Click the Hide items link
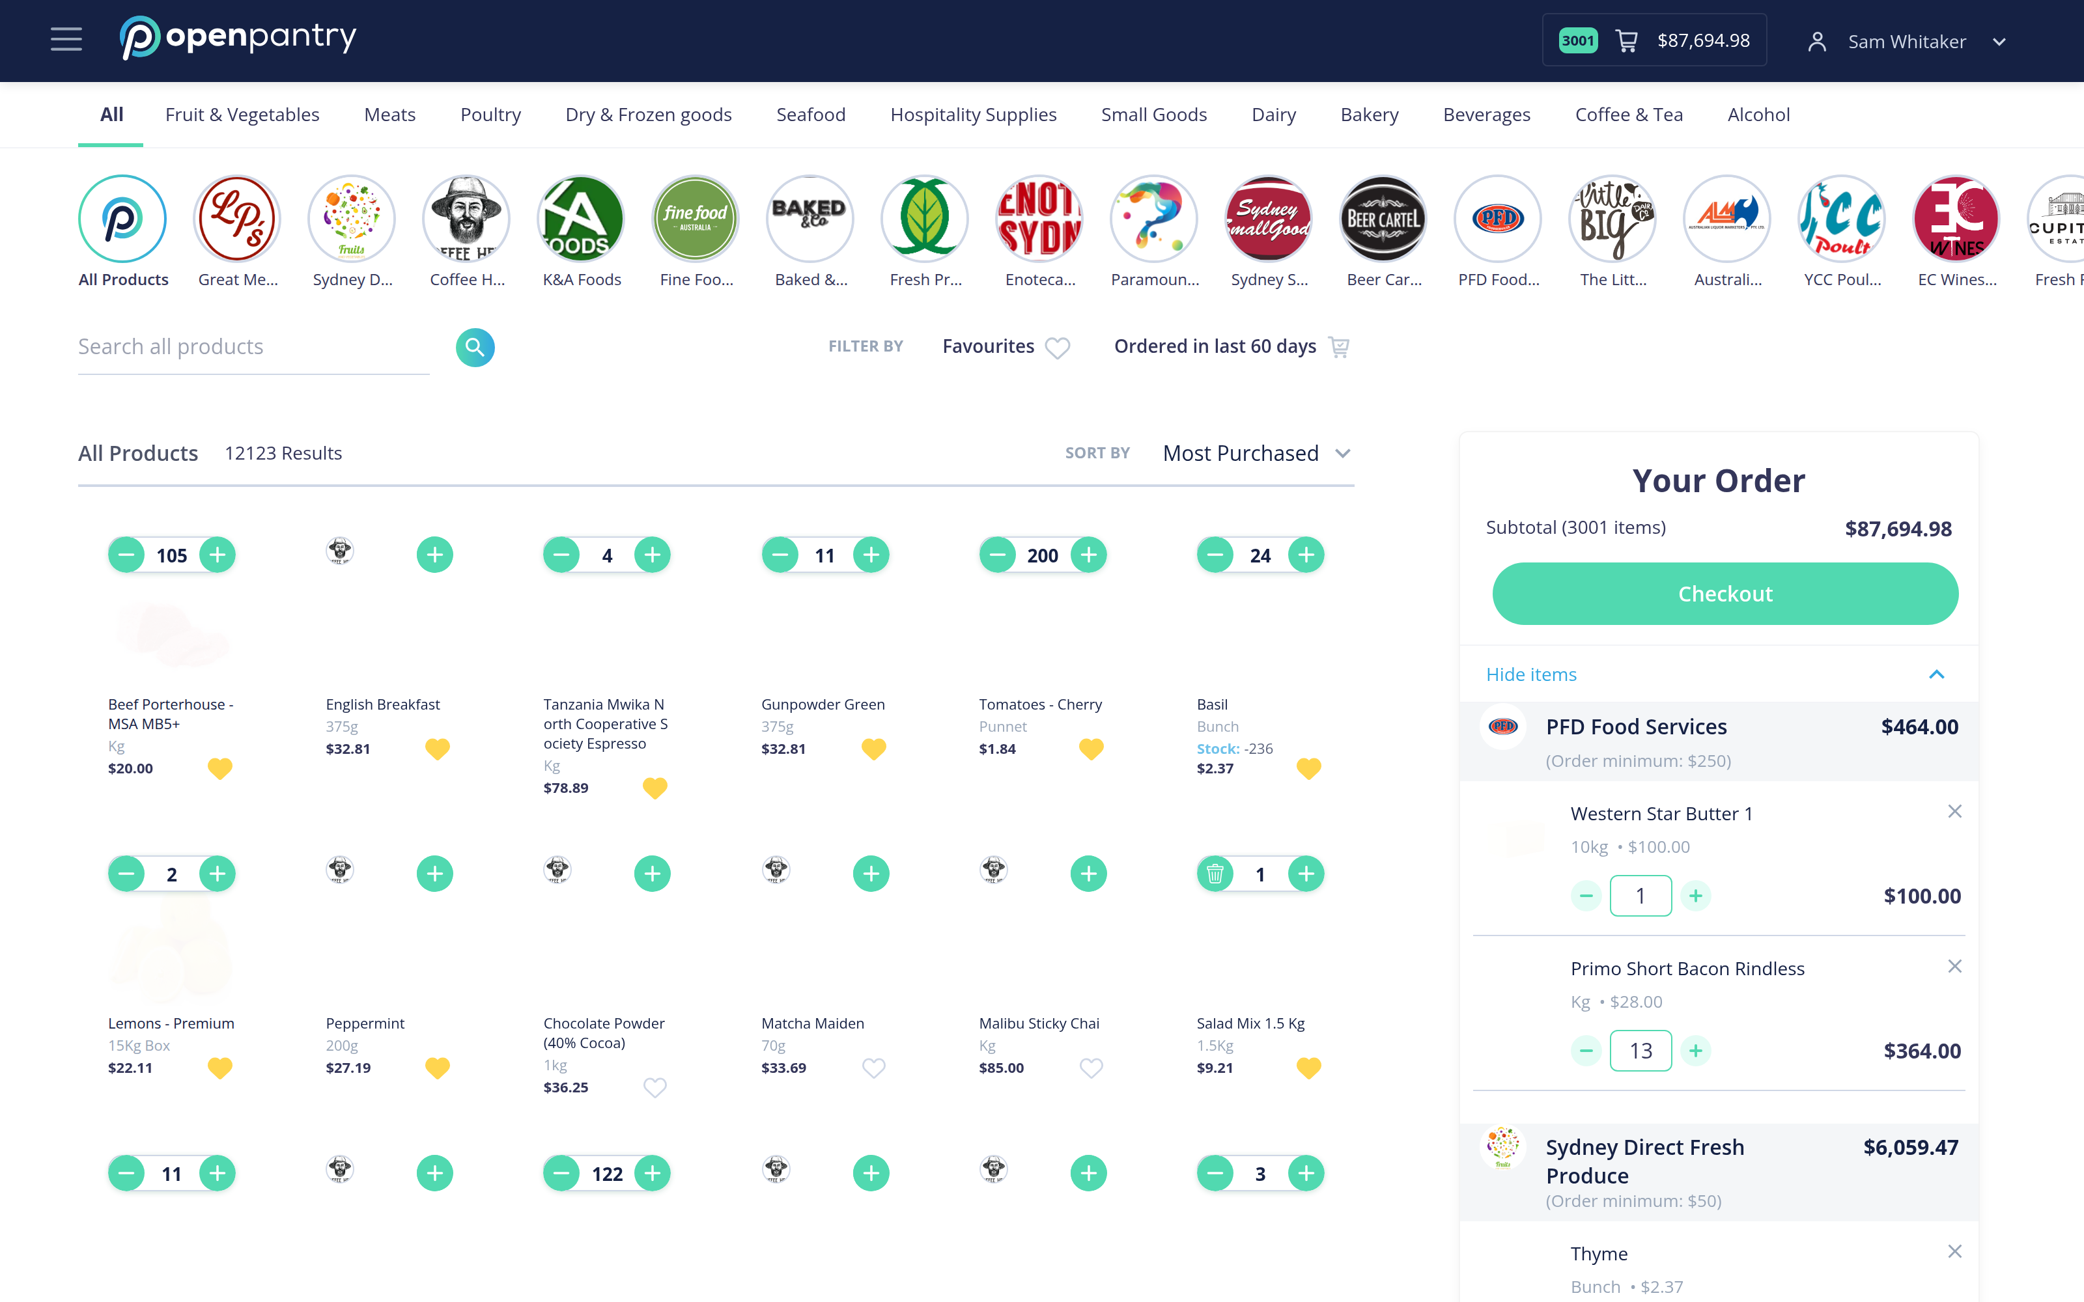2084x1302 pixels. pyautogui.click(x=1531, y=674)
